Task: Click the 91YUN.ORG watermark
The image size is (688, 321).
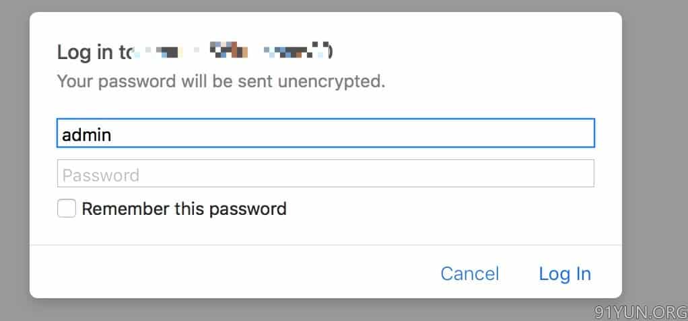Action: tap(641, 312)
